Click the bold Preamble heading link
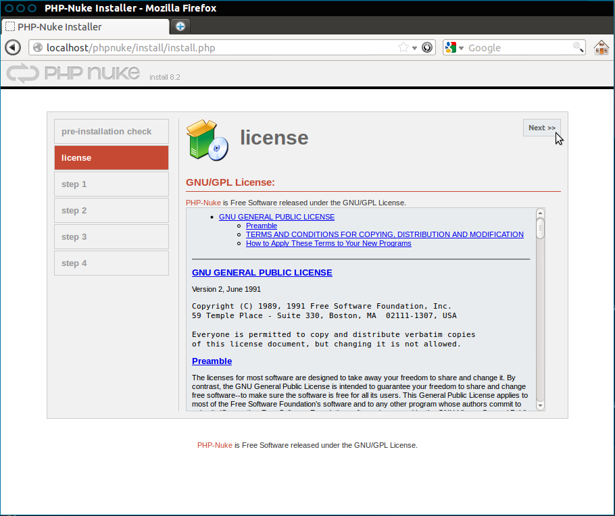 [x=212, y=361]
